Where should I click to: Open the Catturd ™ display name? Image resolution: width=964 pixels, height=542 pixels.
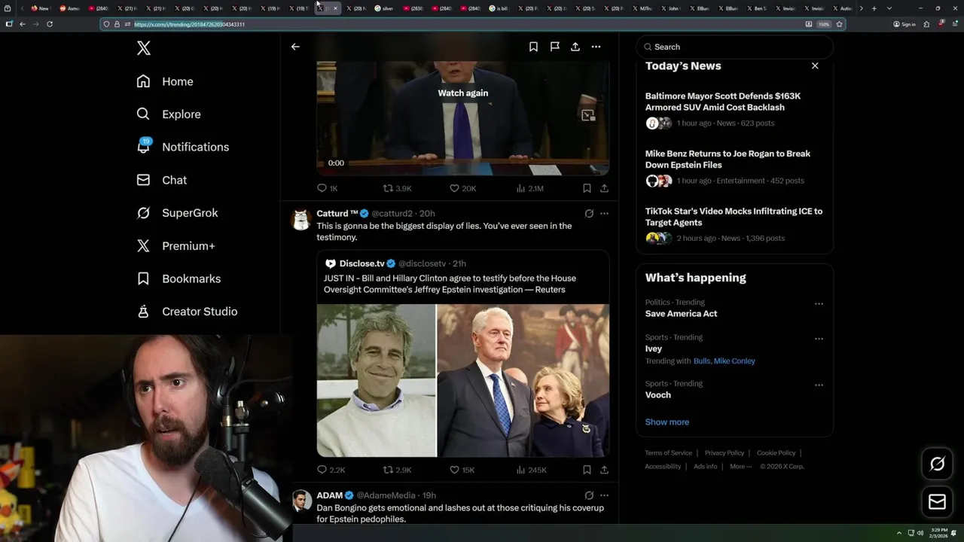coord(337,214)
